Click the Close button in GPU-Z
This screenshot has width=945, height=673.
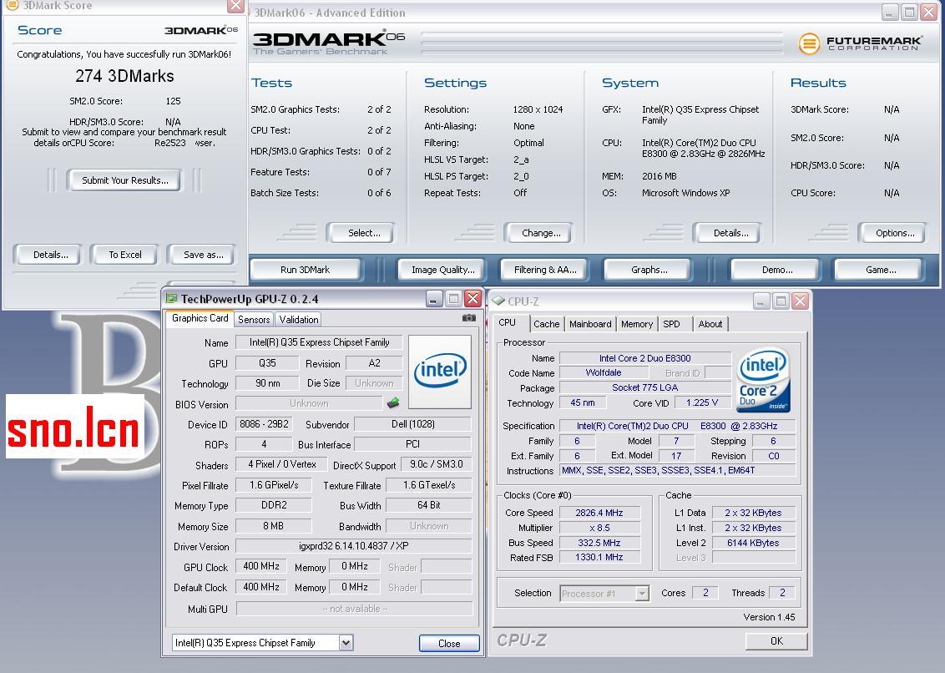click(449, 644)
